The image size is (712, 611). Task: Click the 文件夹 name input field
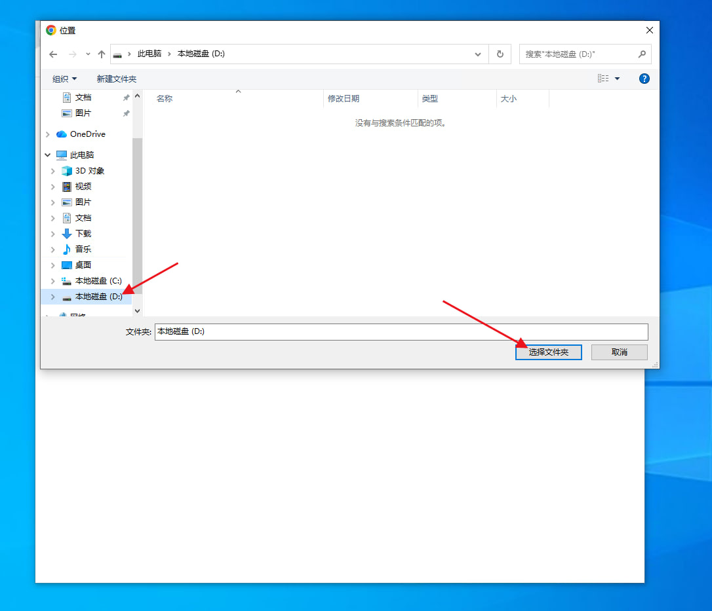click(x=401, y=332)
